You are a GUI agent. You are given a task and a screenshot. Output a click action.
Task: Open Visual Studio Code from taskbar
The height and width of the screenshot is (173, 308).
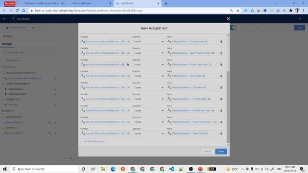[x=171, y=169]
